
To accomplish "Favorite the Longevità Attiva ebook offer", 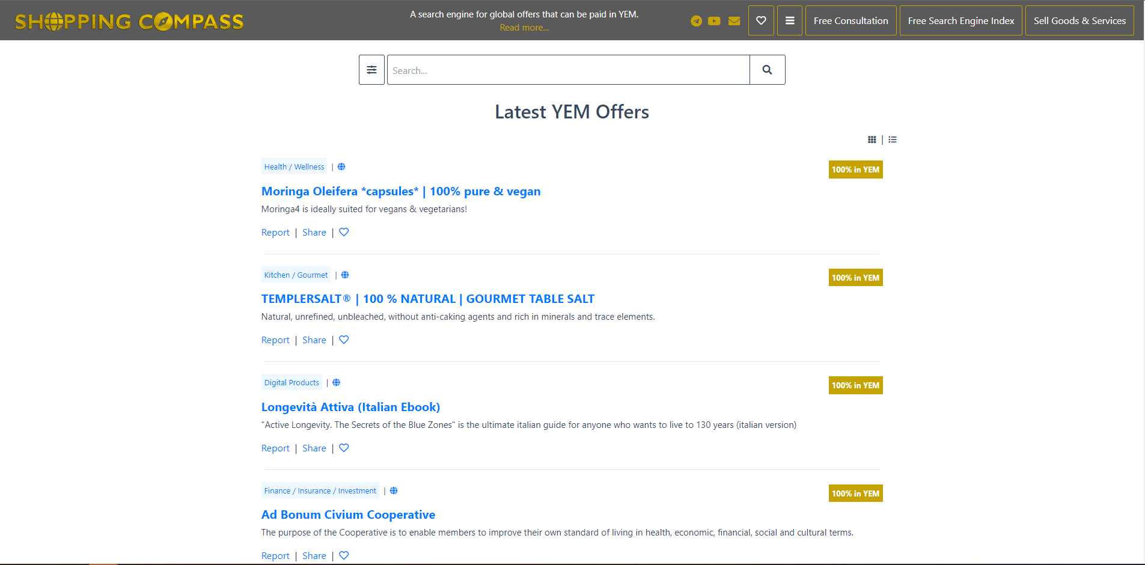I will click(344, 448).
